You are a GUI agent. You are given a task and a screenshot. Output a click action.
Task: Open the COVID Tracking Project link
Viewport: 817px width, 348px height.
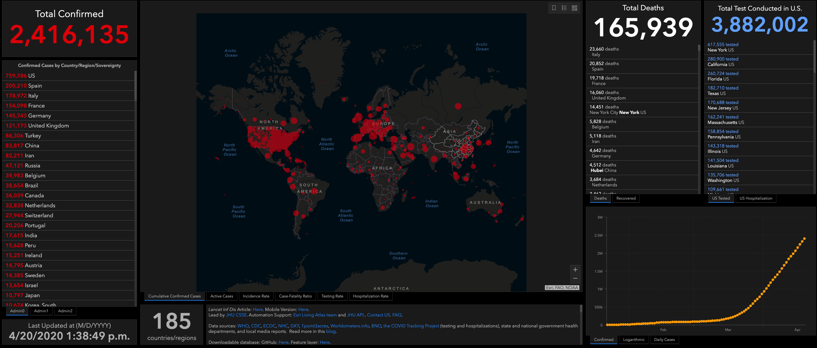411,326
